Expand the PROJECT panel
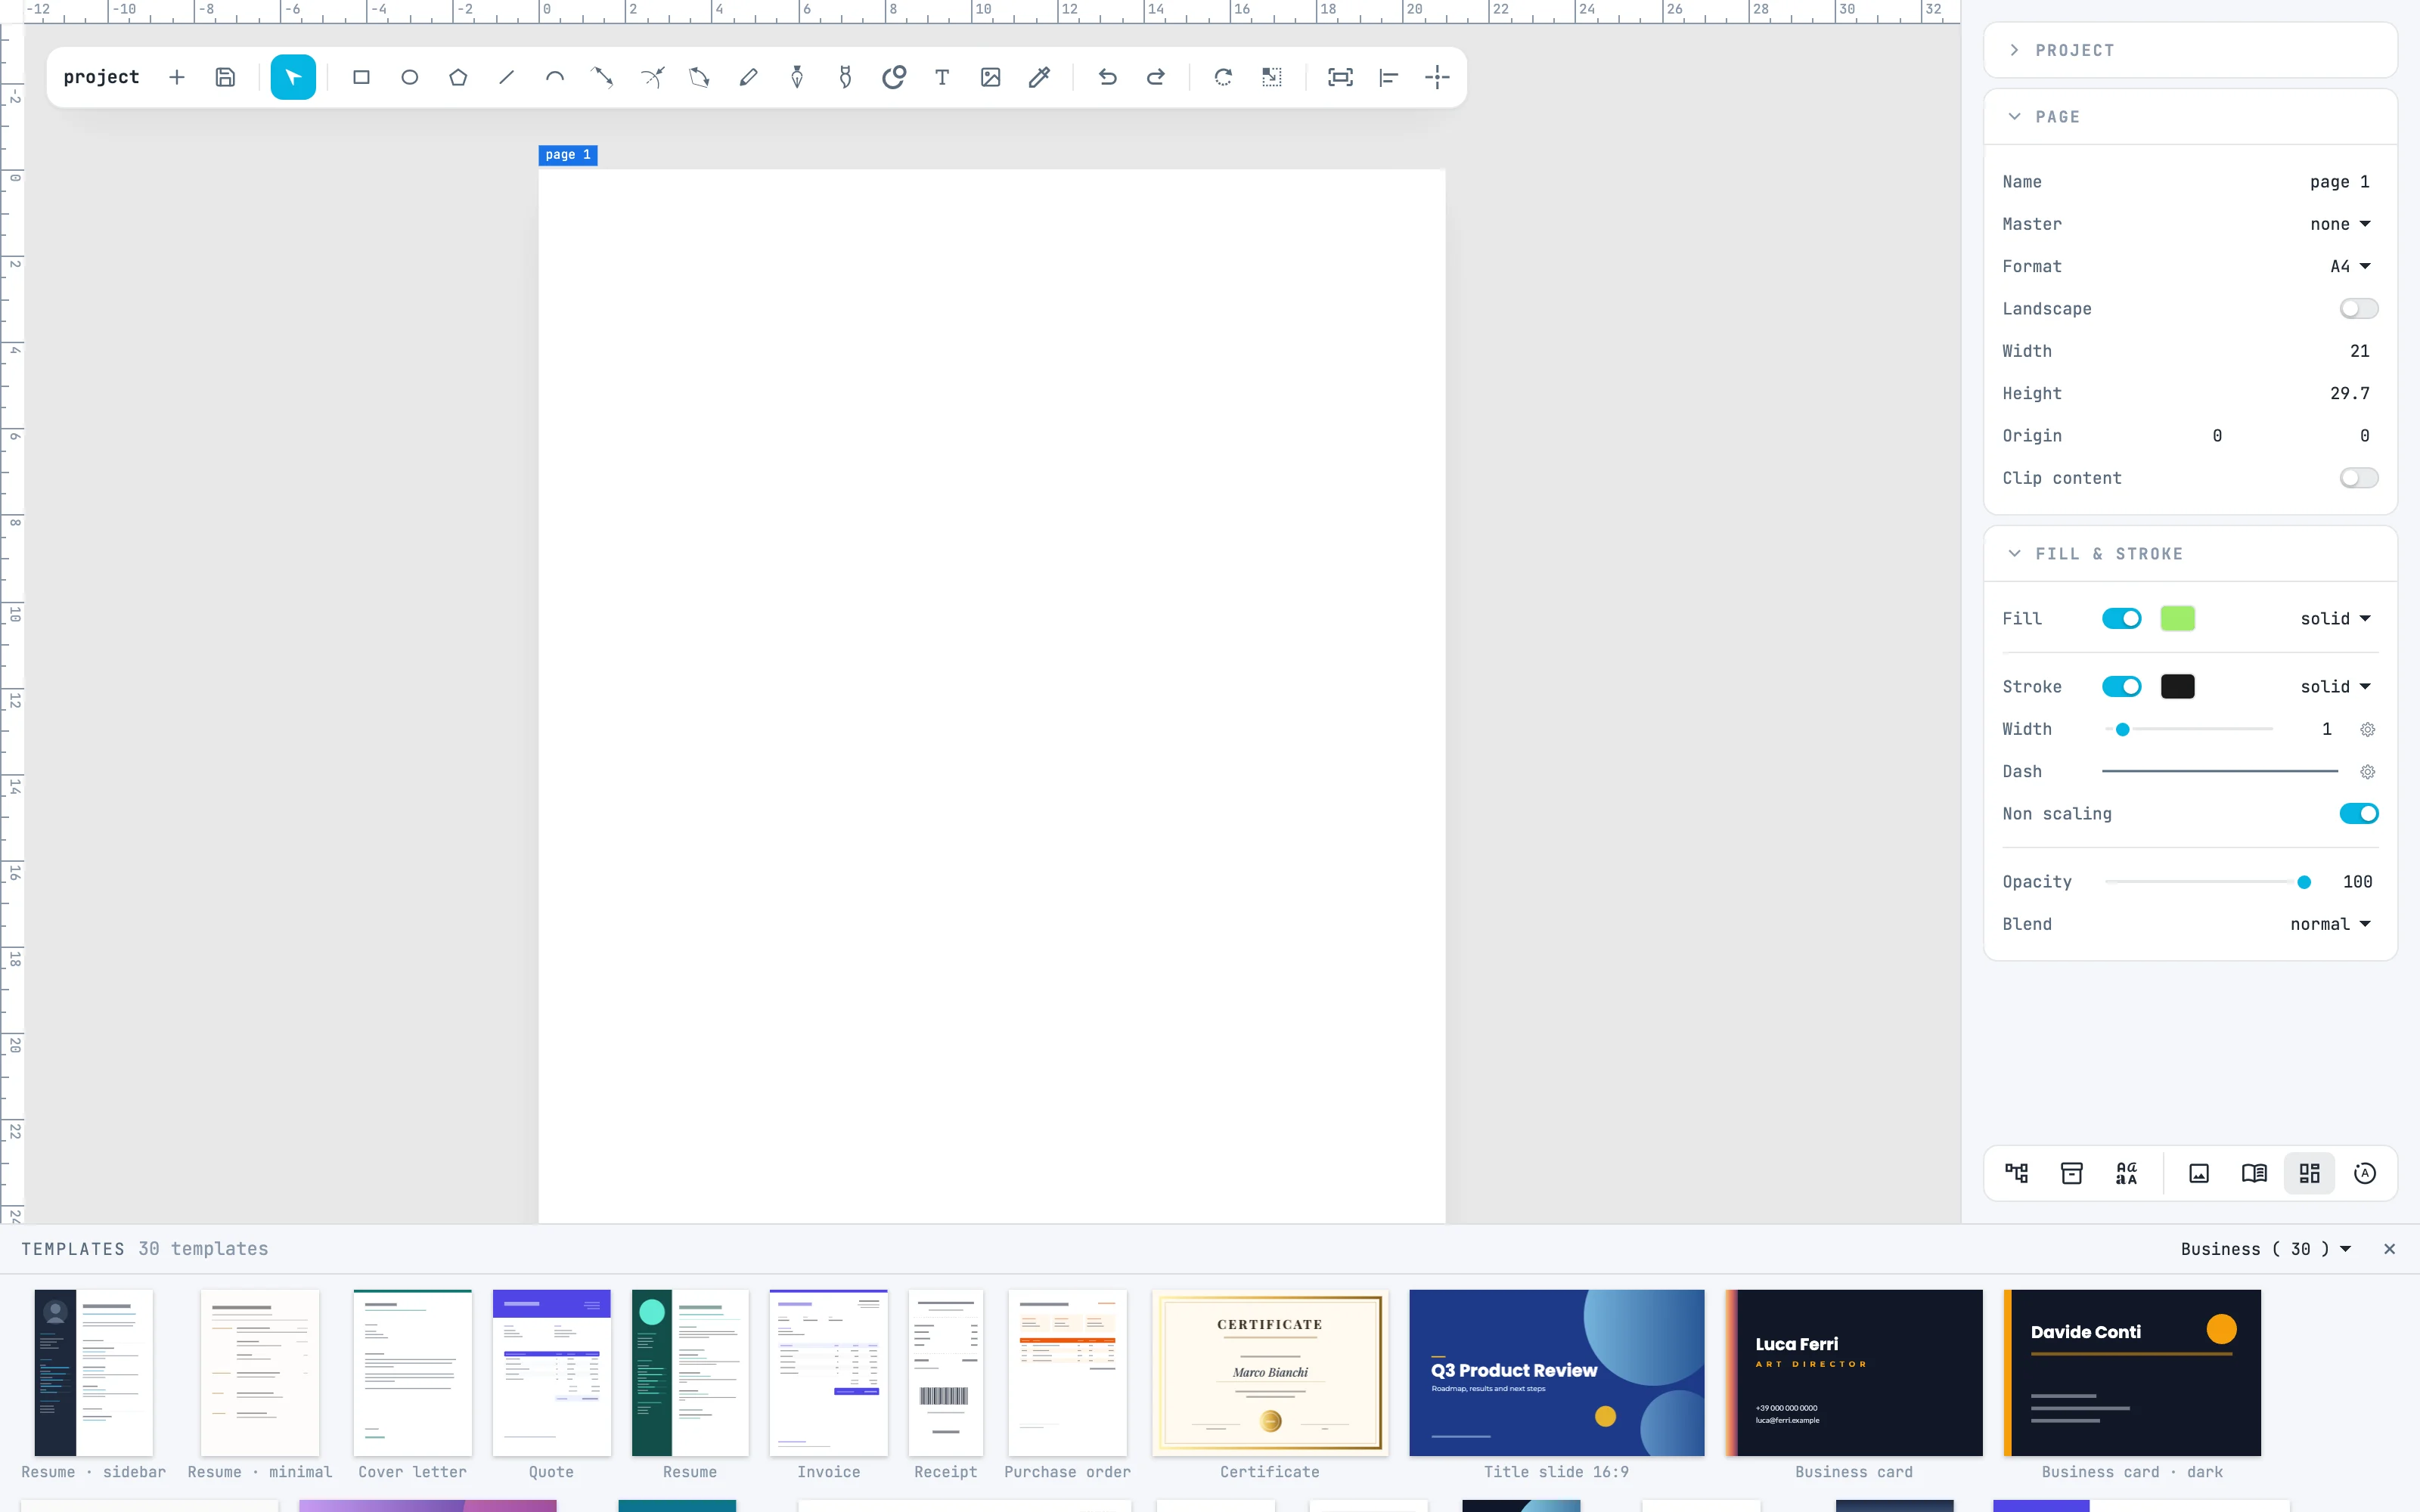 point(2190,50)
